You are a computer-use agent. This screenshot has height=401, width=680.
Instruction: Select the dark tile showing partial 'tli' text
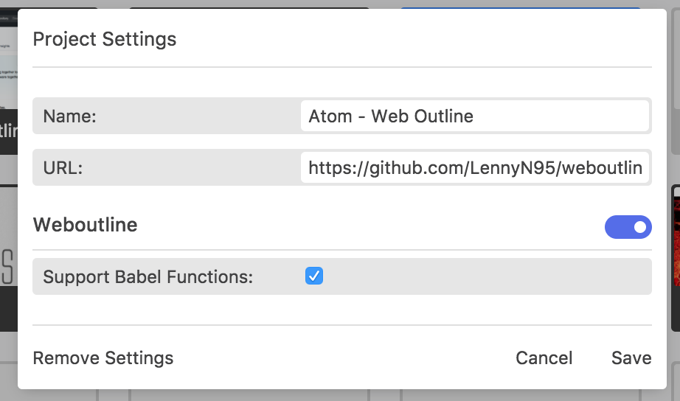tap(9, 132)
